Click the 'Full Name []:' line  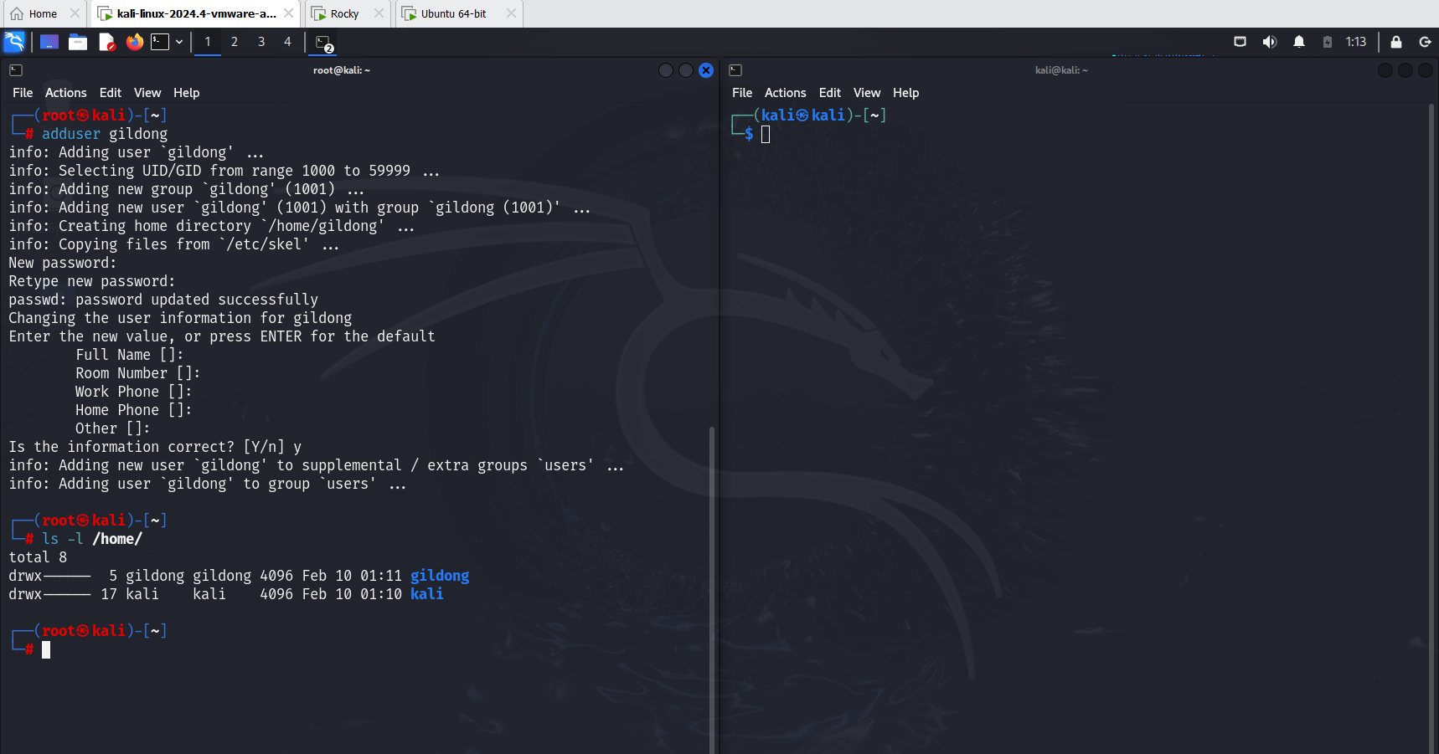pyautogui.click(x=130, y=355)
